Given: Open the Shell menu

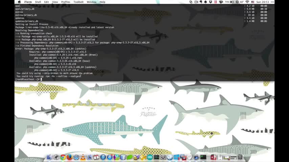Looking at the screenshot, I should point(38,2).
